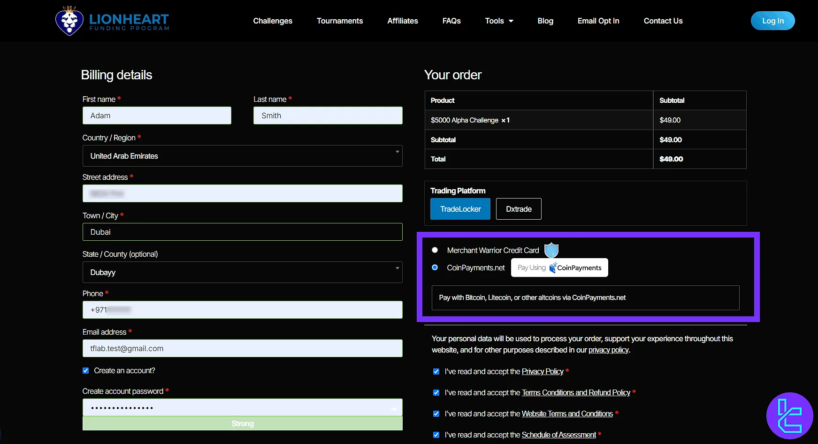Open the Terms Conditions and Refund Policy link

tap(576, 393)
